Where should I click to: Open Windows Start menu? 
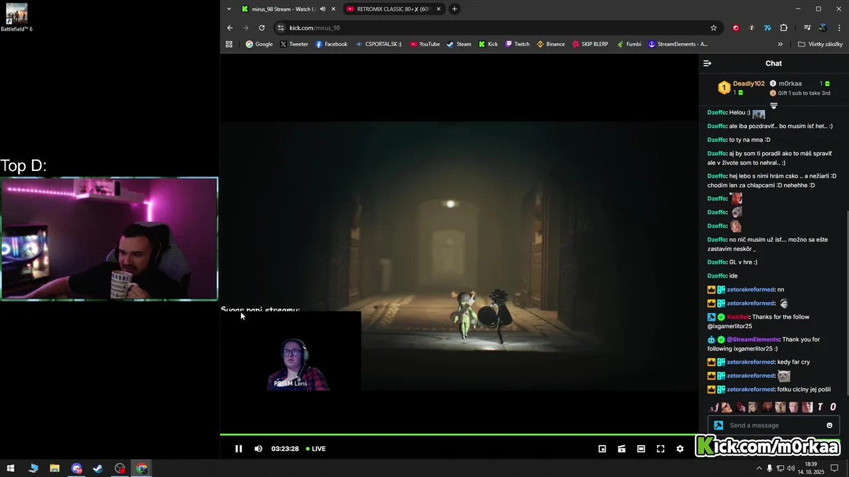[x=11, y=468]
